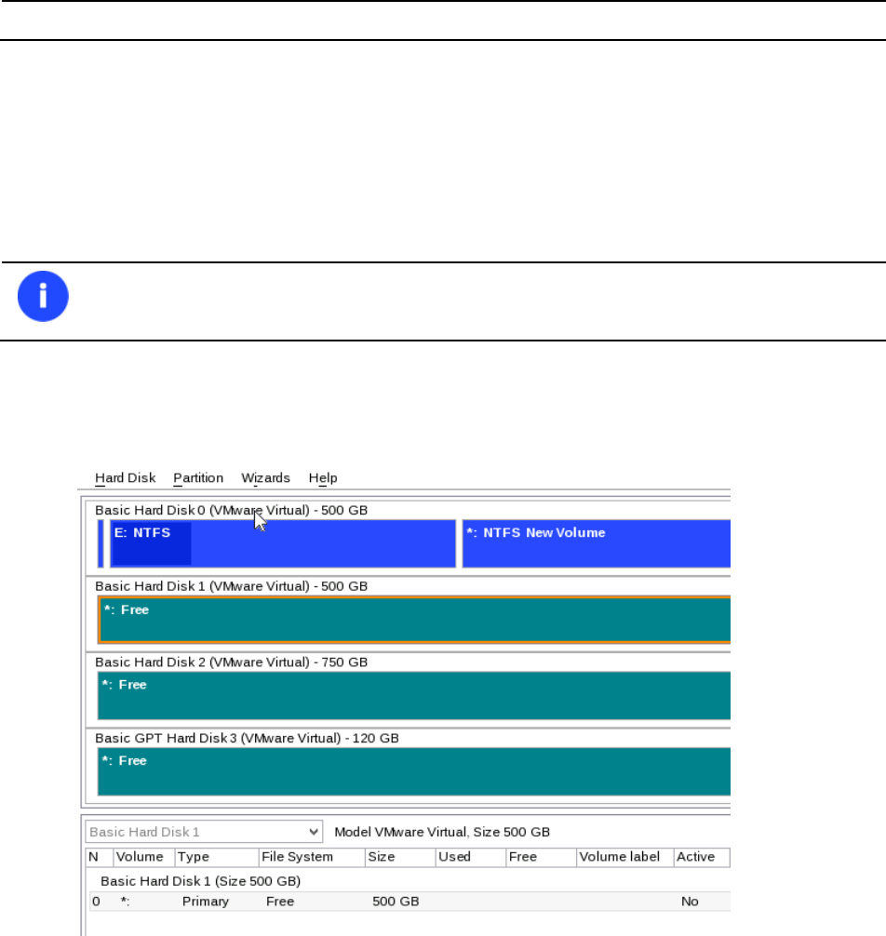Open the Hard Disk menu
This screenshot has width=886, height=936.
pyautogui.click(x=126, y=477)
